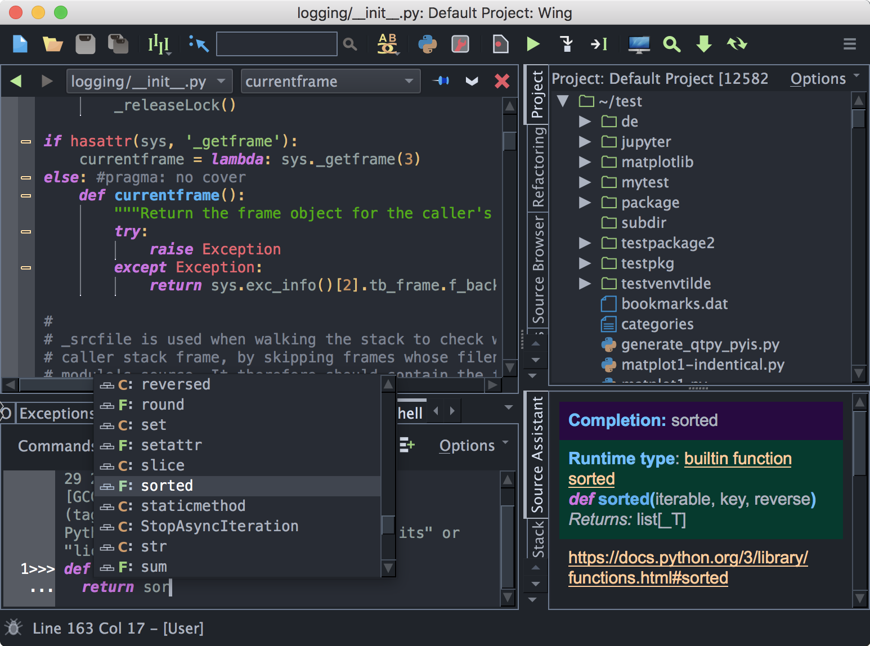Open Python Shell Options menu

coord(473,446)
